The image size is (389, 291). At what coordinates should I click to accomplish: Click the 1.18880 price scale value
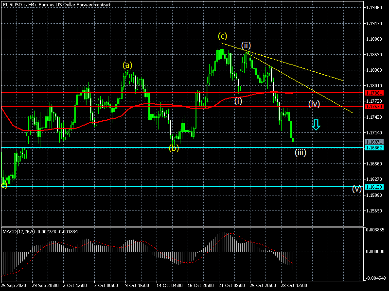pyautogui.click(x=374, y=39)
